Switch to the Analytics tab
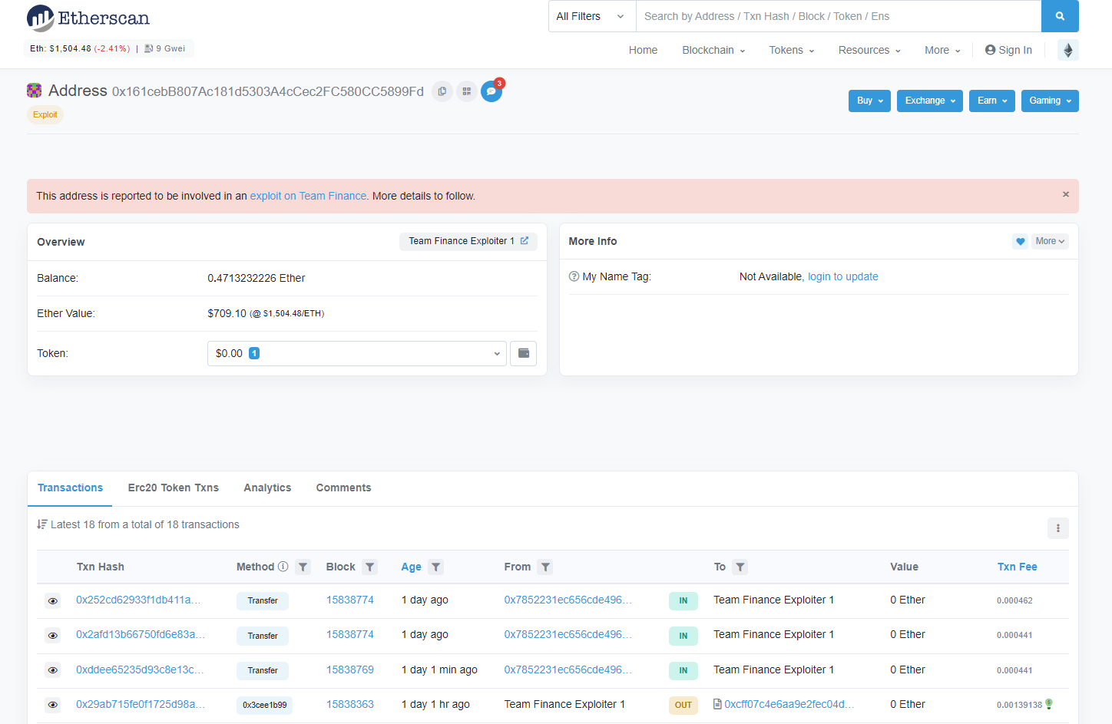Screen dimensions: 1112x724 (267, 488)
